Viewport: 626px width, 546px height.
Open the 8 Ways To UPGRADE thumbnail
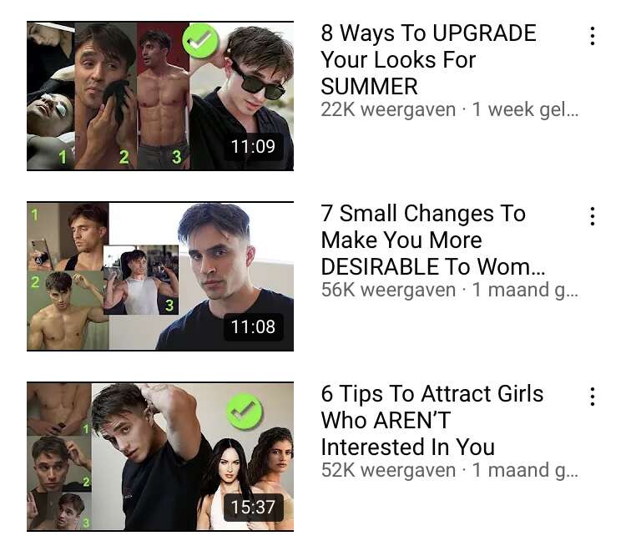(x=160, y=96)
